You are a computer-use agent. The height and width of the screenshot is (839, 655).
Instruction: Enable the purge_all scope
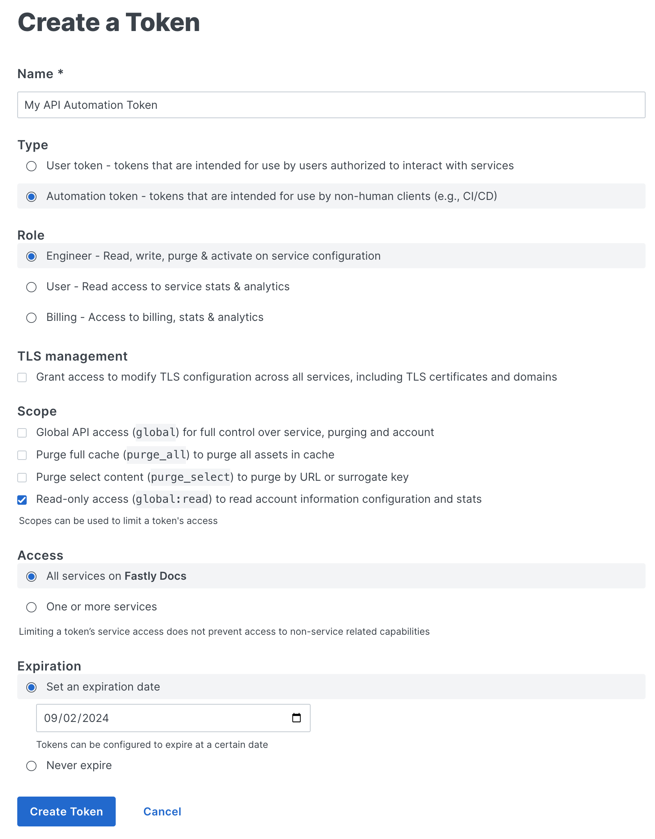coord(22,455)
